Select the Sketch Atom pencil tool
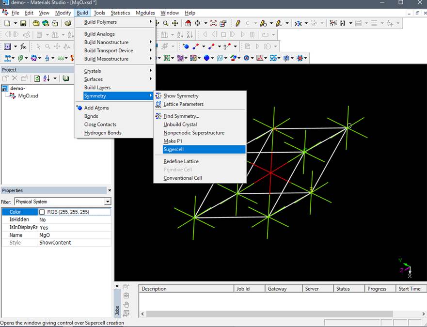Image resolution: width=427 pixels, height=327 pixels. click(238, 23)
